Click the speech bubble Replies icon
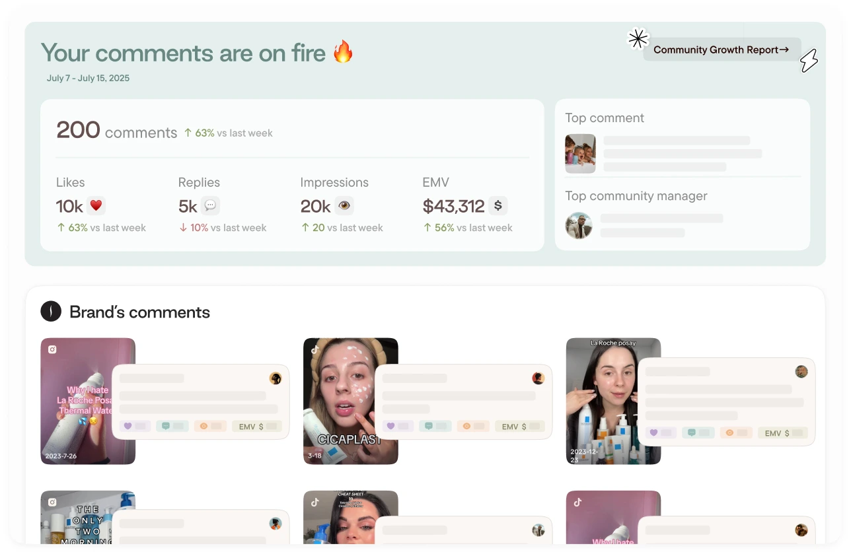Screen dimensions: 851x556 pyautogui.click(x=210, y=206)
